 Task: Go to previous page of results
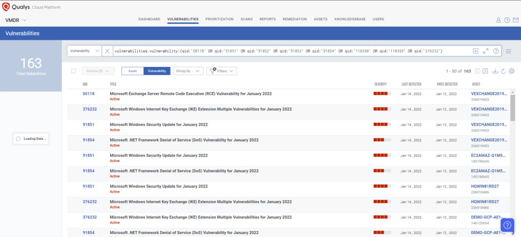click(478, 71)
